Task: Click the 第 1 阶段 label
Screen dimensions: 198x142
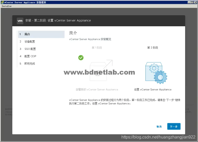Action: (97, 48)
